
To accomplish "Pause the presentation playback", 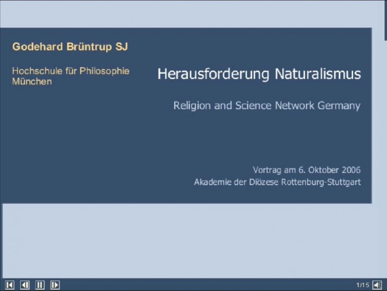I will pyautogui.click(x=40, y=285).
